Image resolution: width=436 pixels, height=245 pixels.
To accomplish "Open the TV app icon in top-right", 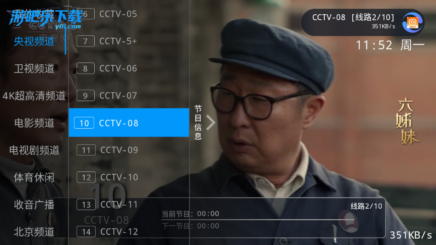I will coord(412,22).
